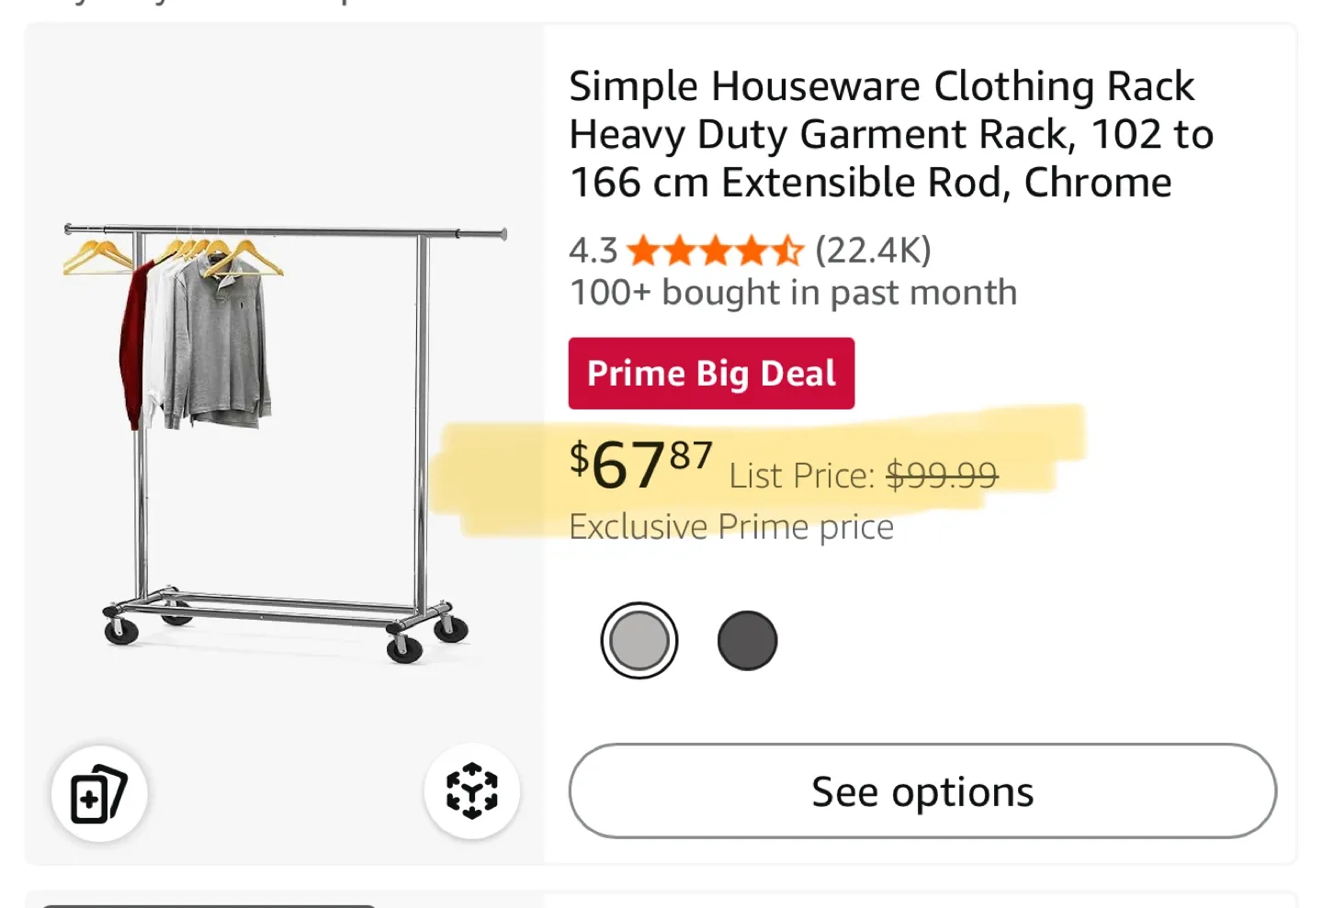Viewport: 1323px width, 908px height.
Task: Select the dark gray color swatch
Action: tap(747, 639)
